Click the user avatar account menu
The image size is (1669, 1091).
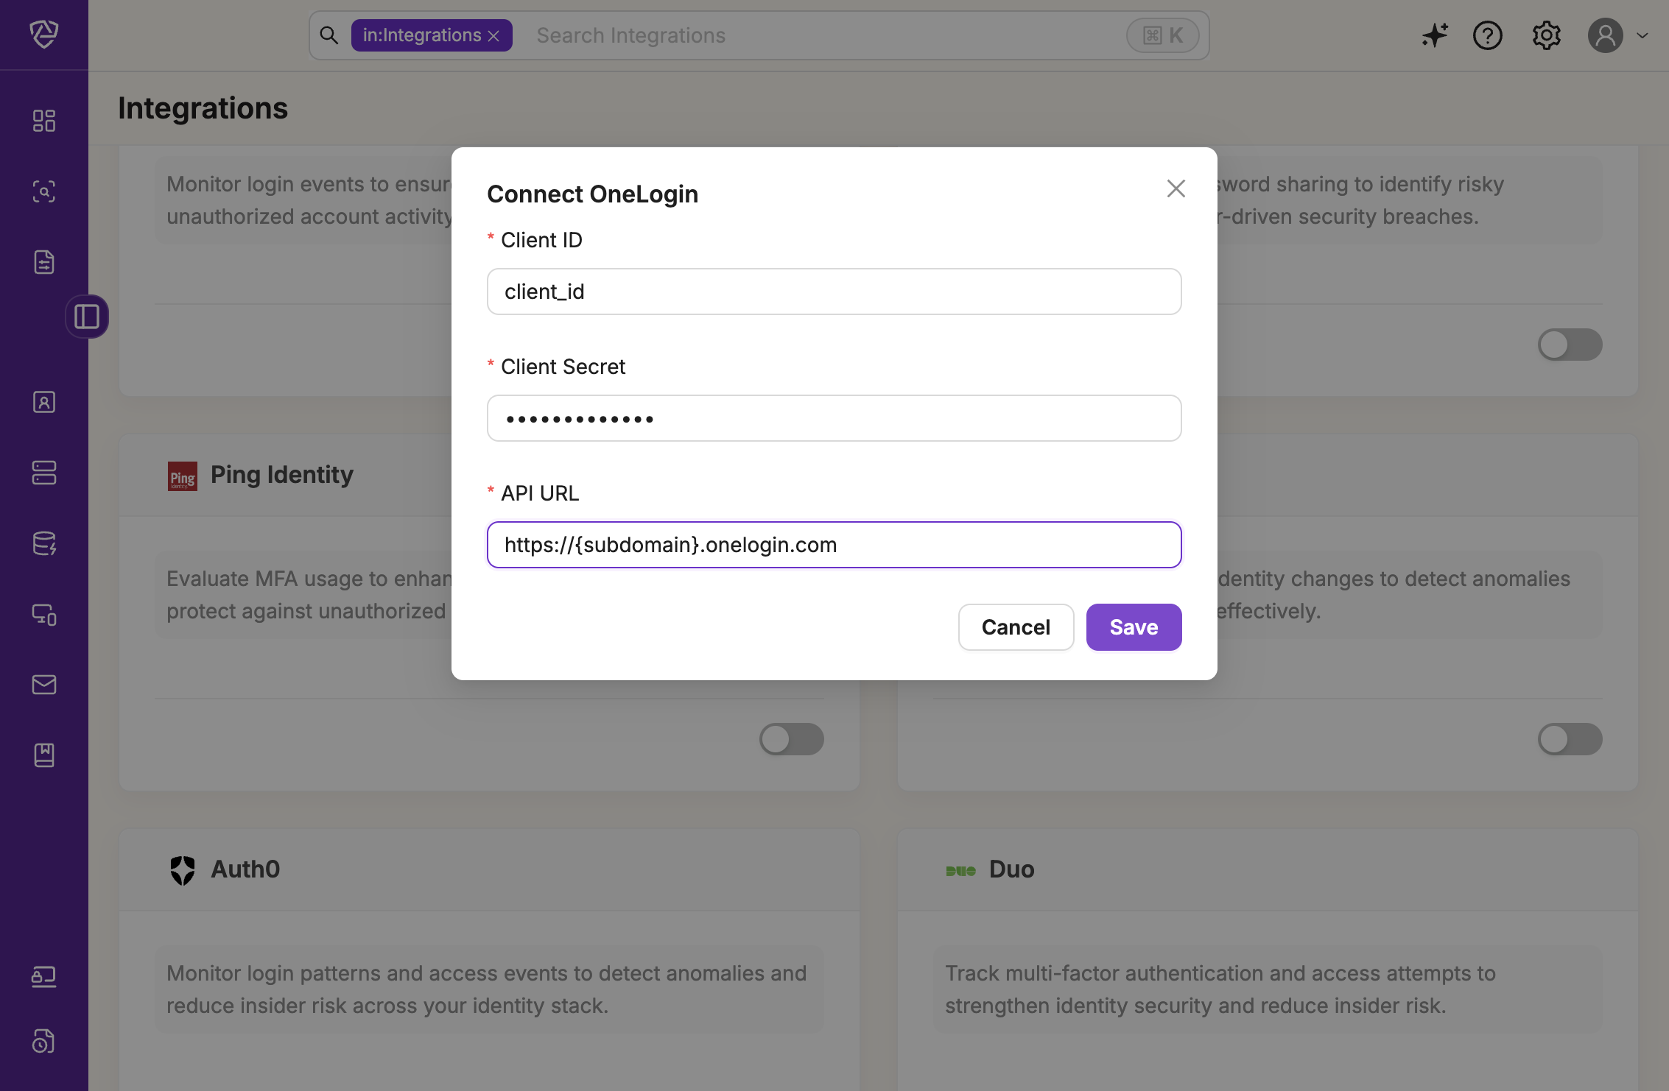click(1605, 35)
